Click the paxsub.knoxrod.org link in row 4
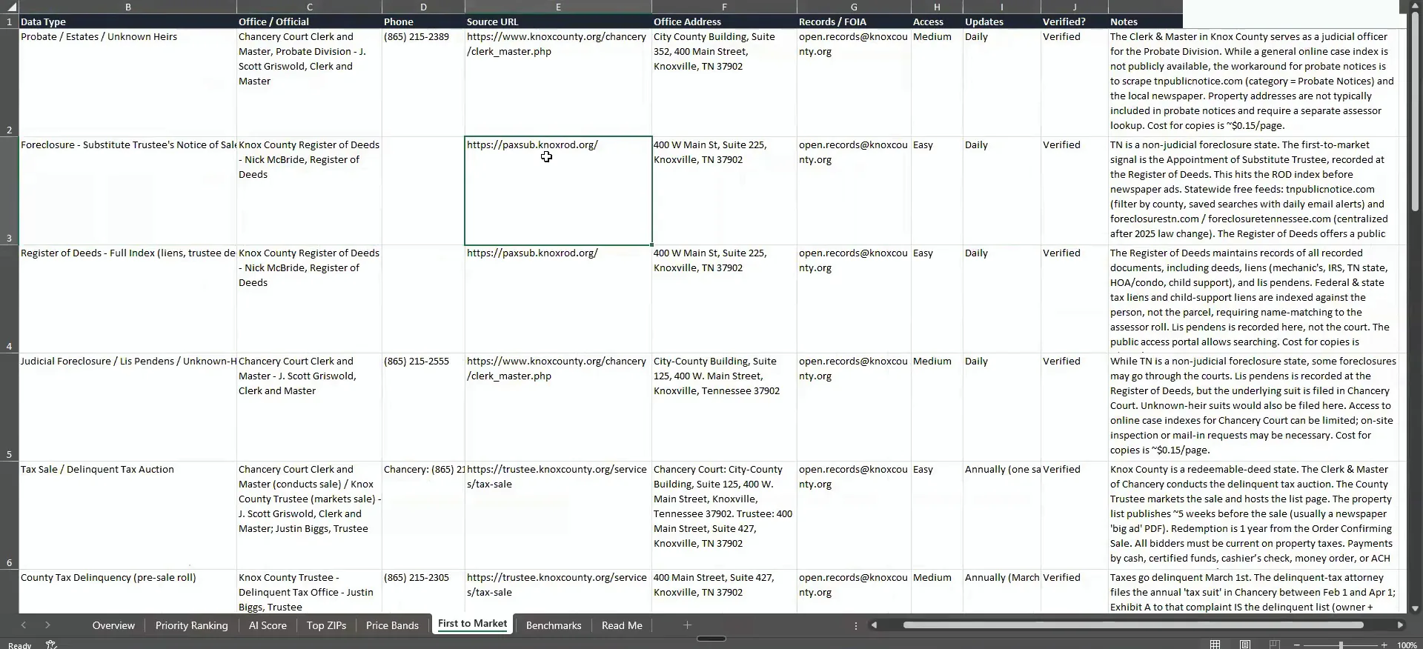 click(532, 253)
